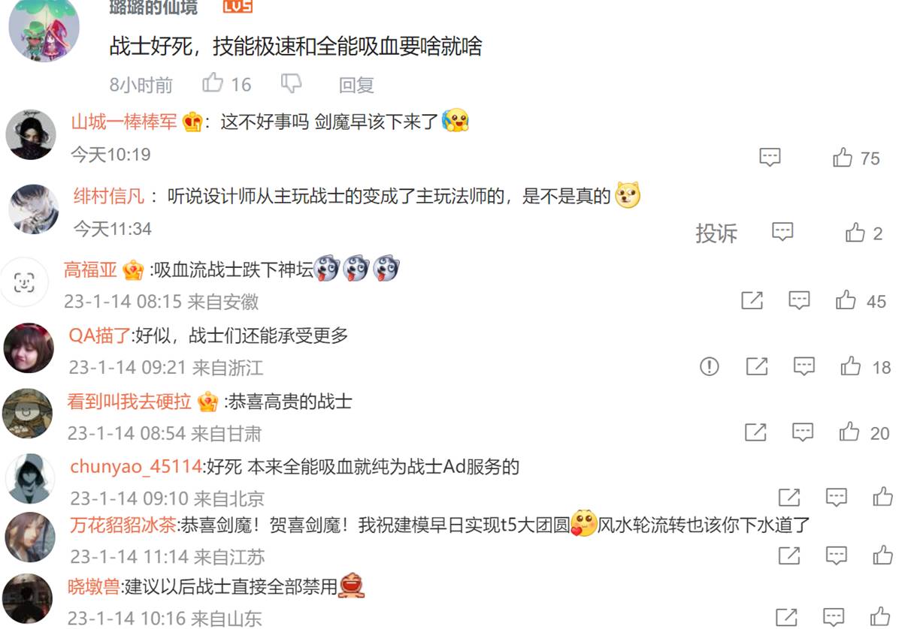The height and width of the screenshot is (629, 902).
Task: Like QA描了's comment with 18 likes
Action: [851, 366]
